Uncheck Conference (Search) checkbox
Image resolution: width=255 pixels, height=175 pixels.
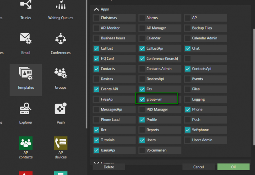(x=142, y=58)
